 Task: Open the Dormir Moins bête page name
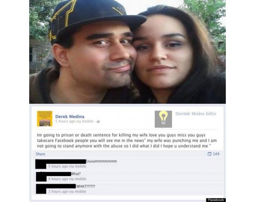tap(196, 114)
